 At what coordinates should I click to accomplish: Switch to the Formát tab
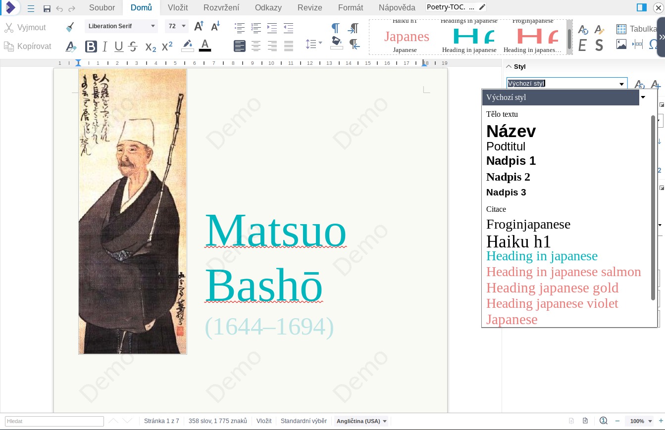point(351,7)
